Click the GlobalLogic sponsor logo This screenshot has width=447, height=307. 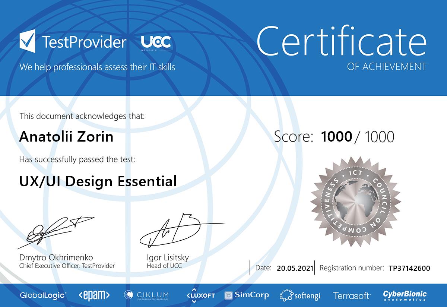pos(43,295)
